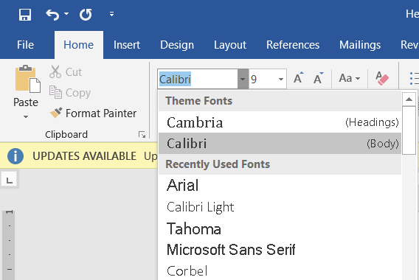Click the font list scroll up arrow
This screenshot has height=280, width=419.
(409, 99)
